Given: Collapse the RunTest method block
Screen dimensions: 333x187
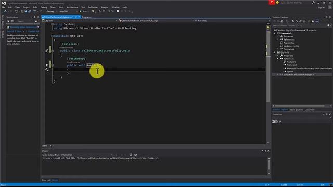Looking at the screenshot, I should point(52,65).
